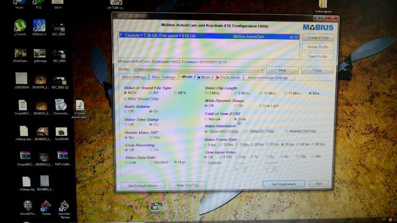Screen dimensions: 397x223
Task: Select the getimage picture on desktop
Action: coord(40,56)
